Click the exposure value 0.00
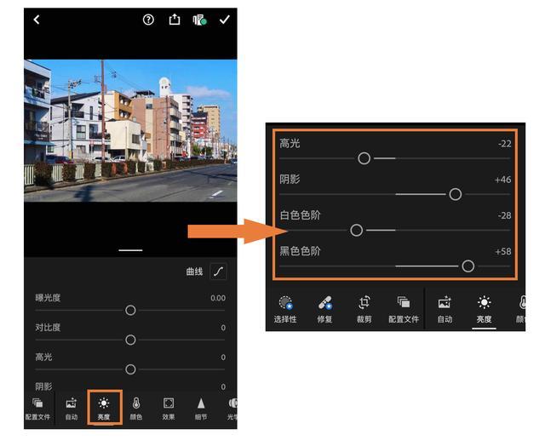The image size is (545, 446). click(x=218, y=298)
